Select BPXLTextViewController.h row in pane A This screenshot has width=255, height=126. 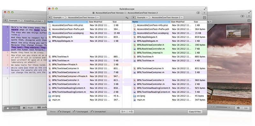[x=84, y=80]
